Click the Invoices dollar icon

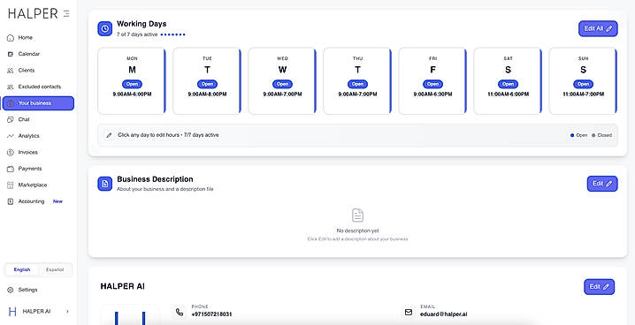pos(11,153)
